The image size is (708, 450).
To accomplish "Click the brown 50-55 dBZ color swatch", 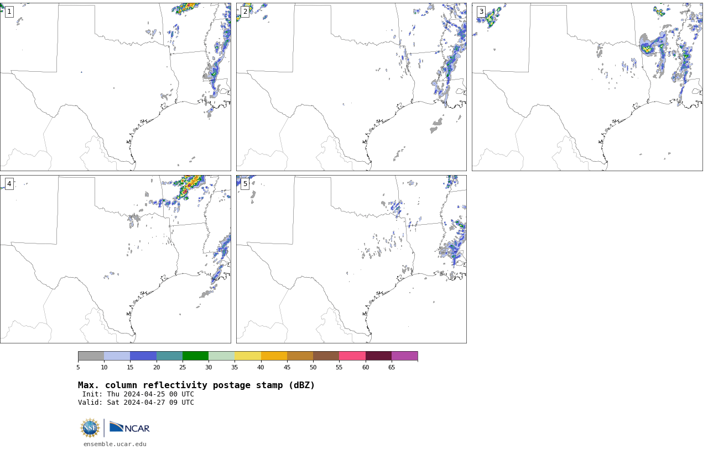I will click(326, 356).
